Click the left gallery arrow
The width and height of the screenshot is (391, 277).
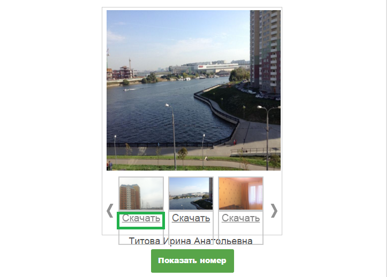click(x=110, y=211)
